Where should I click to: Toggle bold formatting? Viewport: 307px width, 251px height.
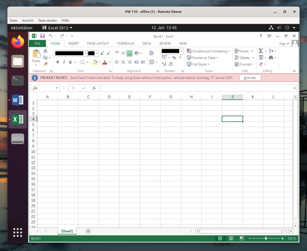click(58, 62)
